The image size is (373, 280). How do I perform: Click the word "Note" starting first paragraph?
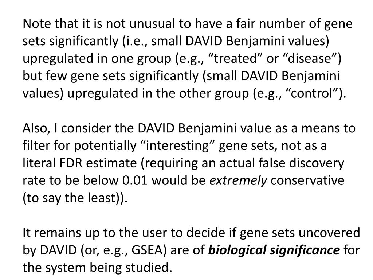coord(37,24)
